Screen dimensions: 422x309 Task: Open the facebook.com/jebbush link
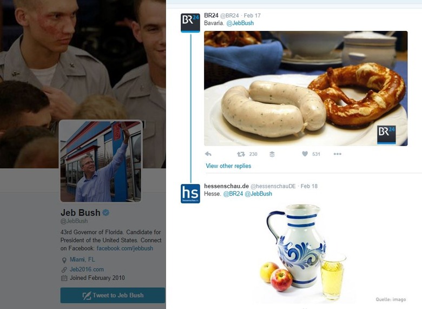pyautogui.click(x=125, y=248)
